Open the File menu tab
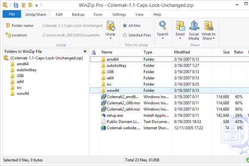249x166 pixels. (12, 14)
